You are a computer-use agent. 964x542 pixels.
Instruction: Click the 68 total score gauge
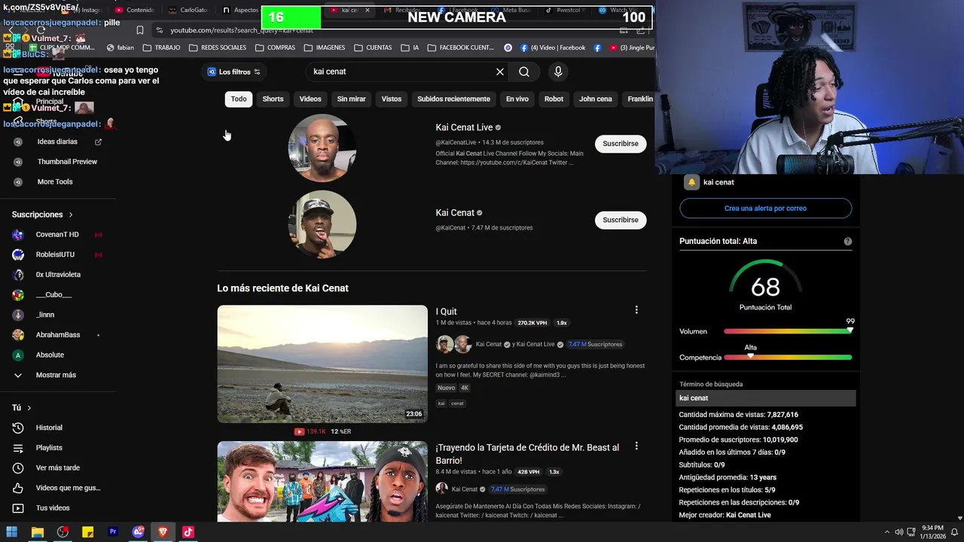point(765,285)
